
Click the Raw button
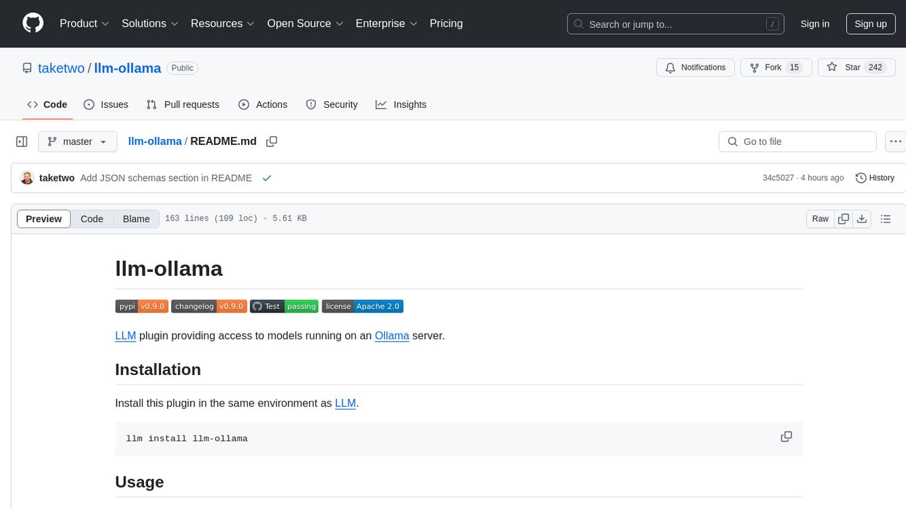(x=820, y=219)
